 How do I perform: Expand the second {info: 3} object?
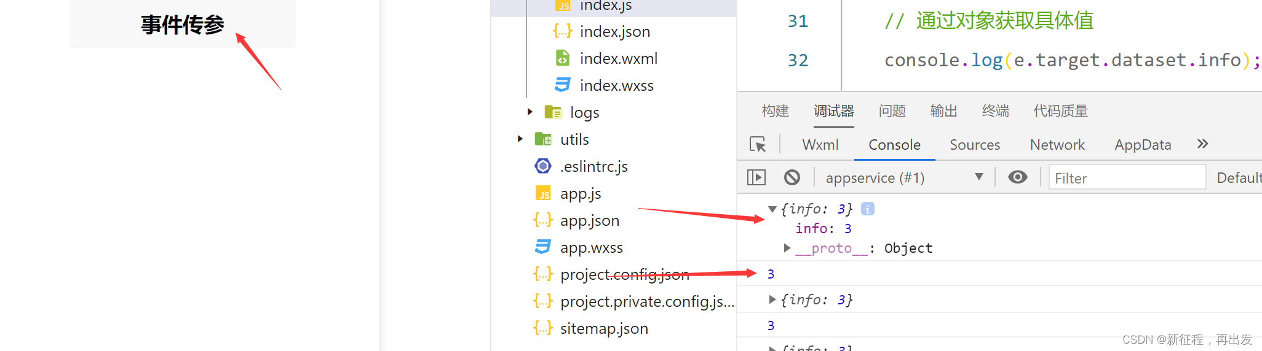point(772,299)
